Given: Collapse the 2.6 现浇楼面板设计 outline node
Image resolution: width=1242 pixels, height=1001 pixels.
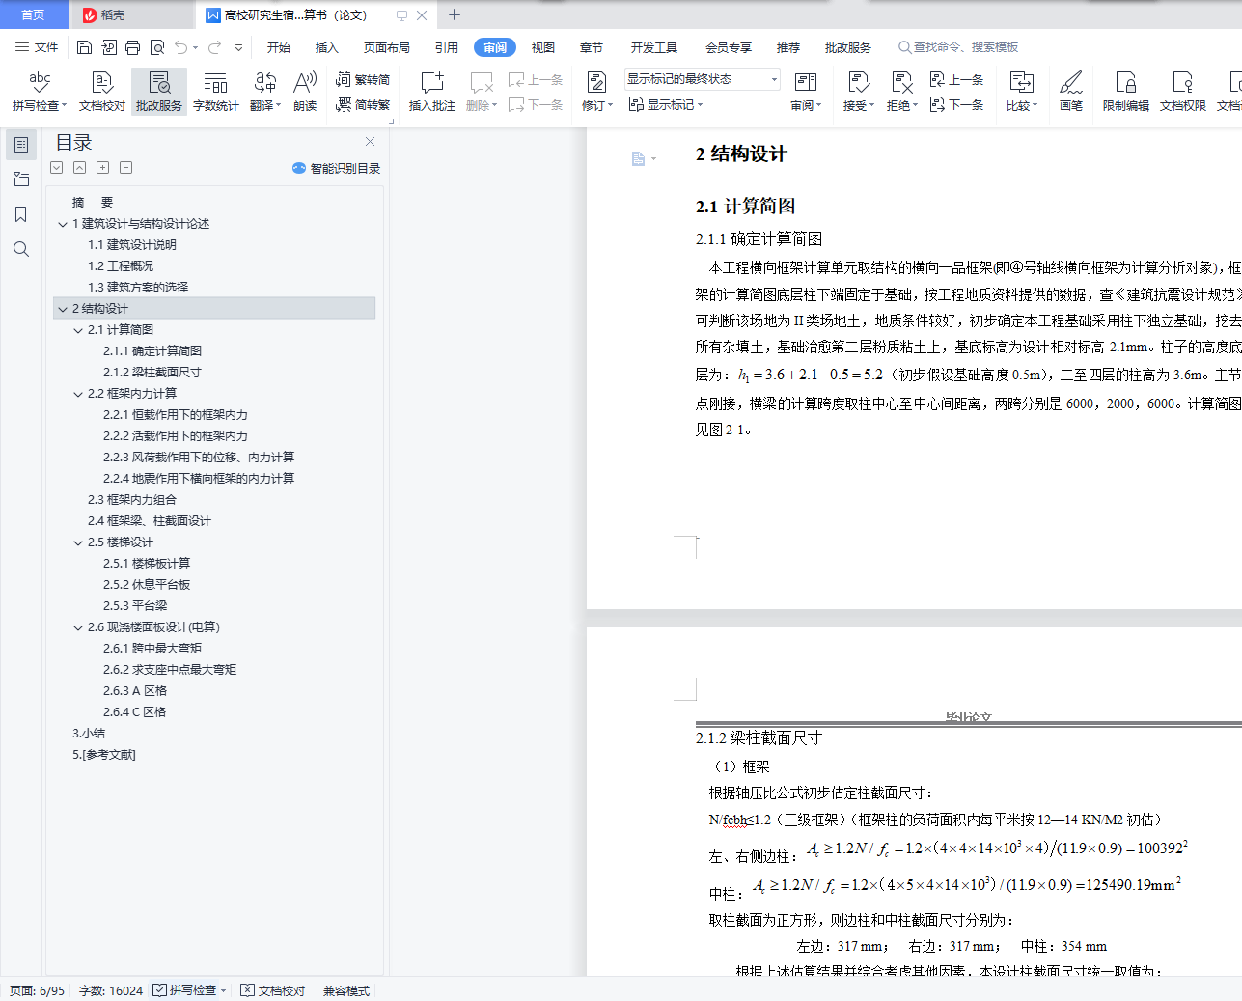Looking at the screenshot, I should [x=78, y=627].
